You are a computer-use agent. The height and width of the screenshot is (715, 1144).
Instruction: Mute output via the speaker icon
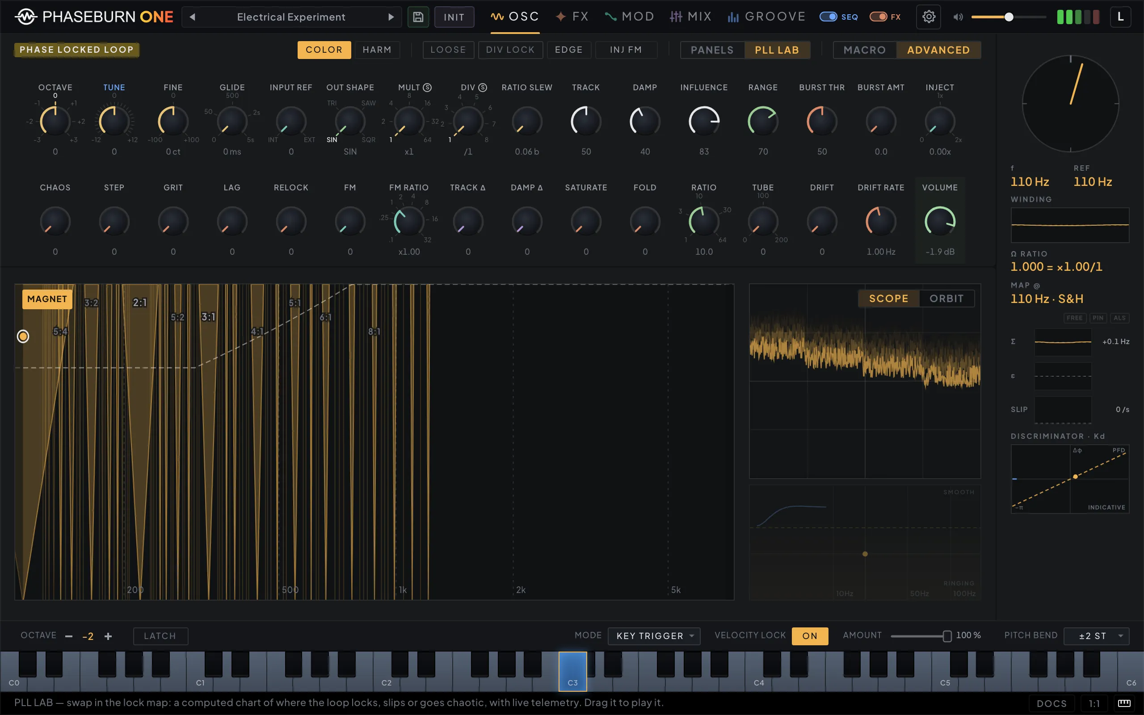(x=958, y=17)
